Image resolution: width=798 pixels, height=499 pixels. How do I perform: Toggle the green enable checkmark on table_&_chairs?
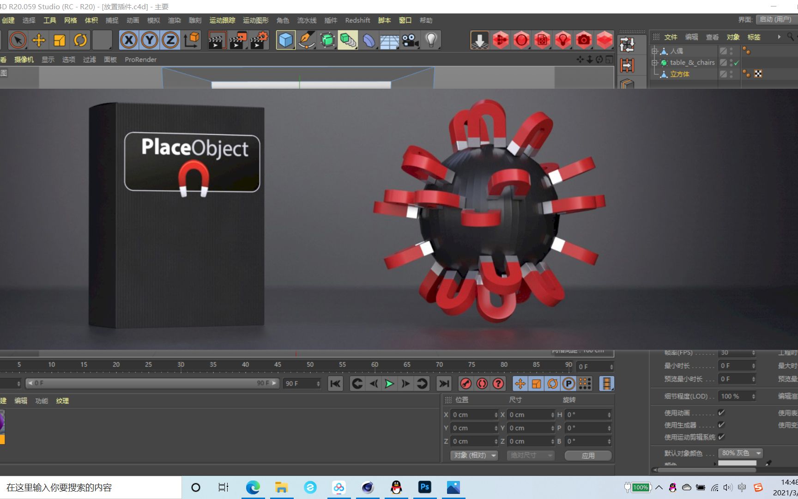pyautogui.click(x=736, y=62)
